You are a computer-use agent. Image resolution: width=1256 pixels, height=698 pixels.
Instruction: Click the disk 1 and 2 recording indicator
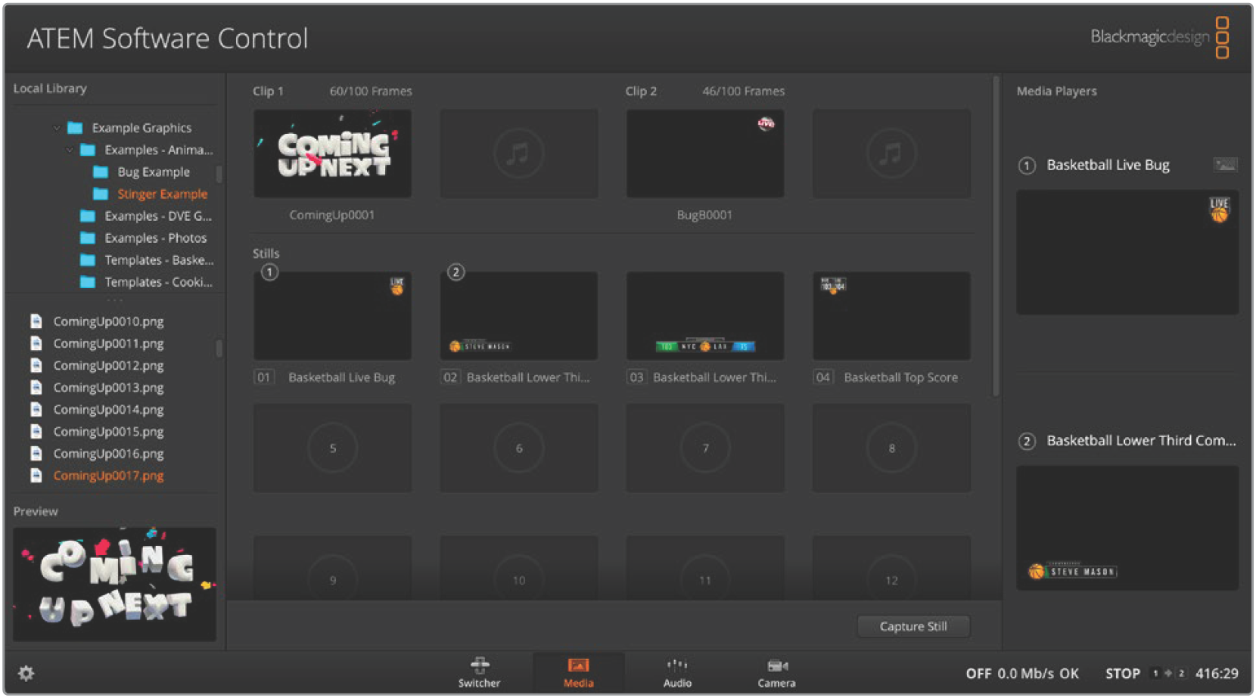(x=1168, y=673)
